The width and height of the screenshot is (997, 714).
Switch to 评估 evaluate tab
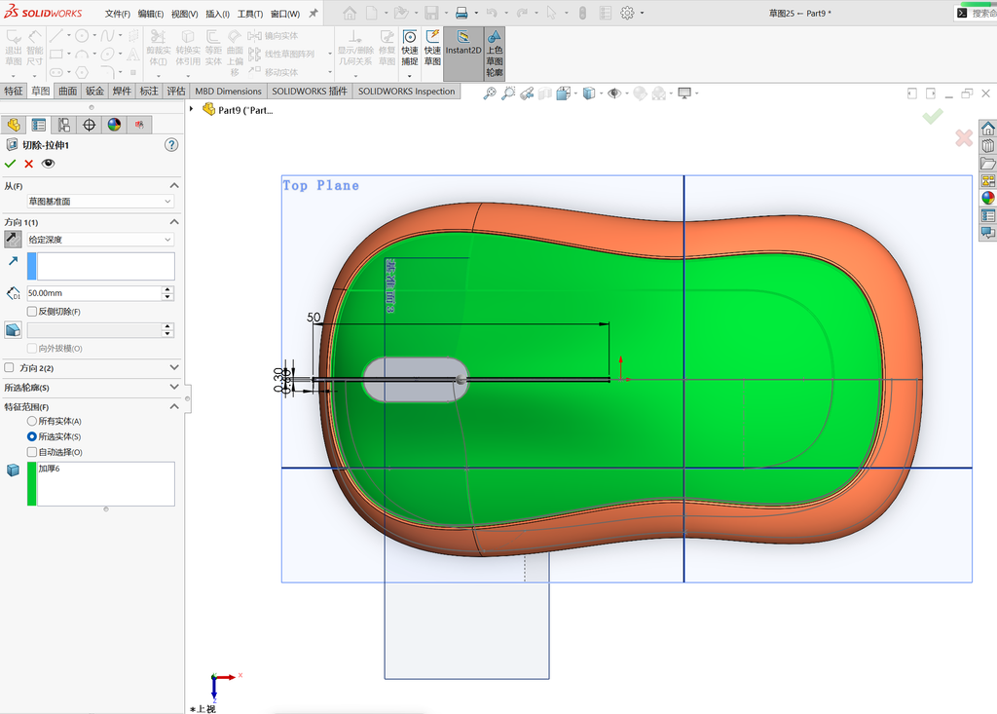176,91
